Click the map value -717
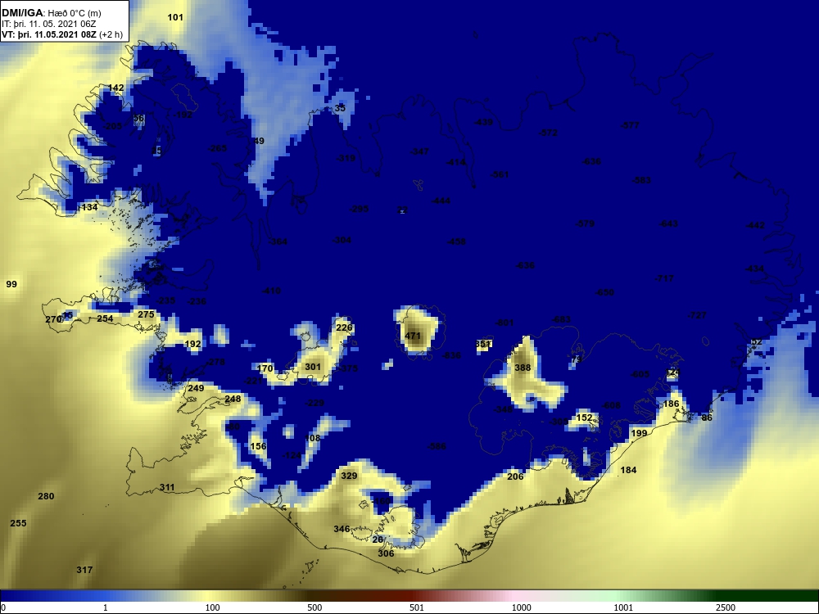The image size is (819, 614). (664, 278)
